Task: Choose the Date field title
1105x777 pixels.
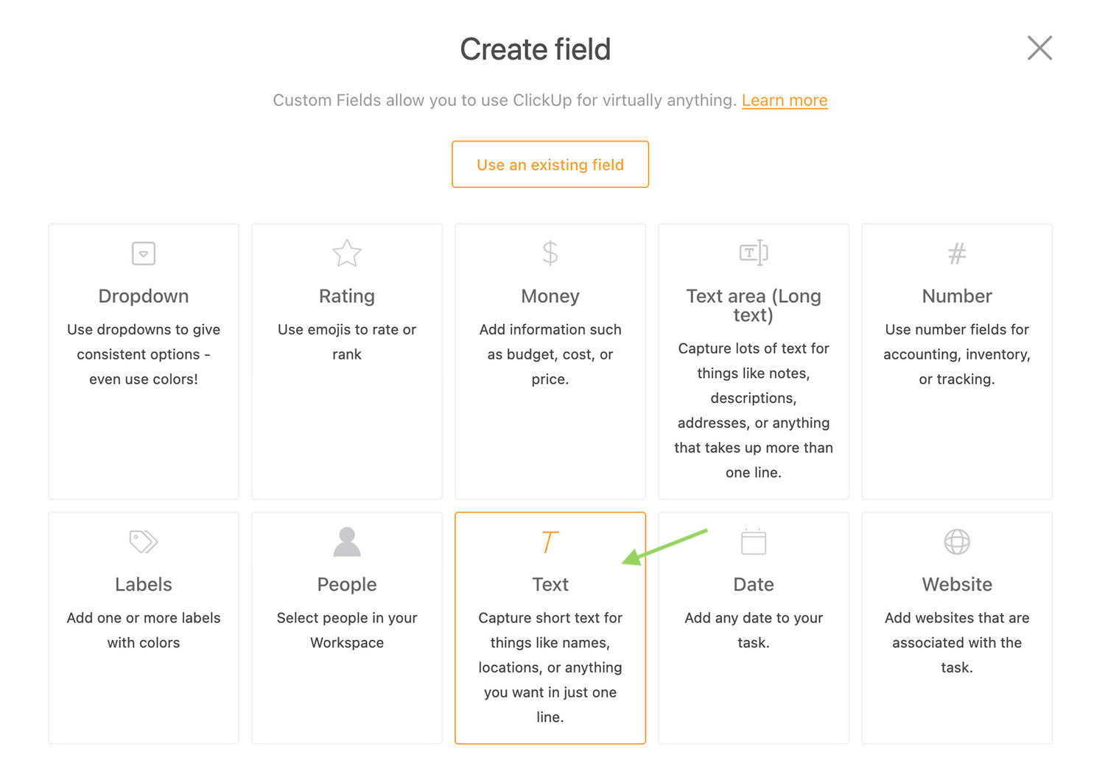Action: pos(754,585)
